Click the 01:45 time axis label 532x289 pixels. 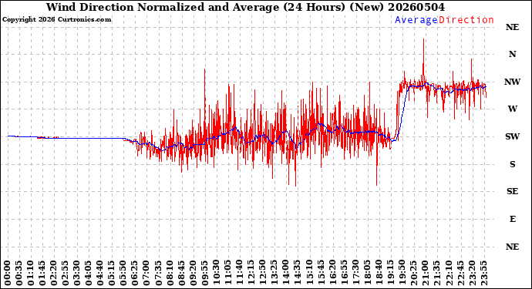click(42, 274)
